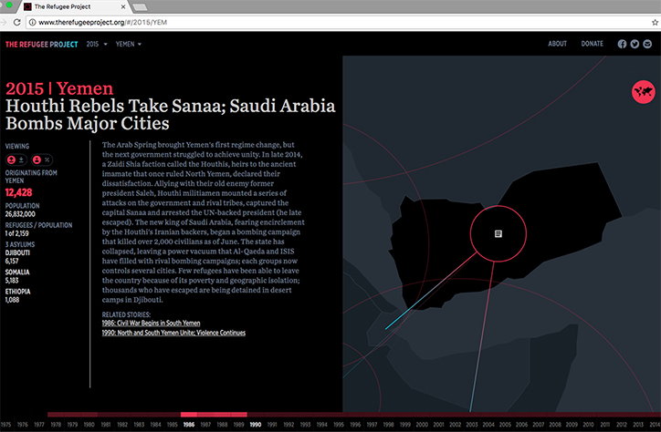Share on Facebook icon
Image resolution: width=661 pixels, height=432 pixels.
(x=622, y=44)
